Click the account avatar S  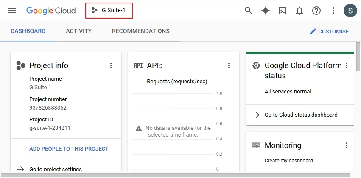[x=350, y=11]
